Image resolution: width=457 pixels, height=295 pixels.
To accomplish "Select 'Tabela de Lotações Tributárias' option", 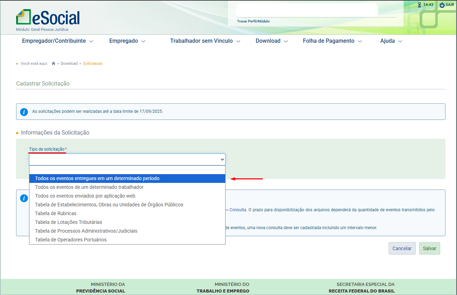I will 127,222.
